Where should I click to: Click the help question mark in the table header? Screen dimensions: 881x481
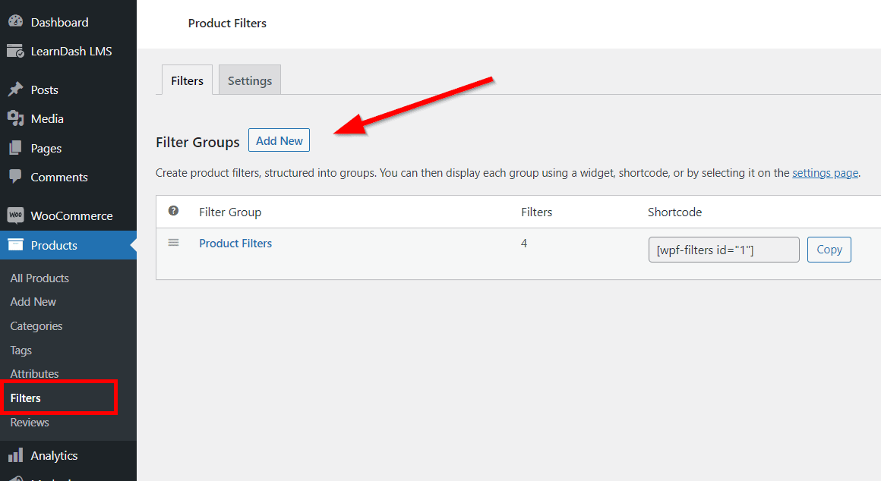tap(174, 212)
